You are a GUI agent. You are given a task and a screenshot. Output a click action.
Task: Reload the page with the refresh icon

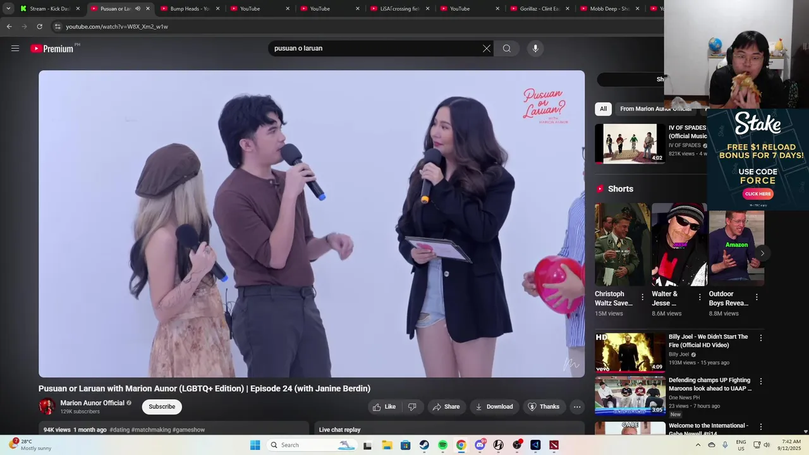coord(39,27)
